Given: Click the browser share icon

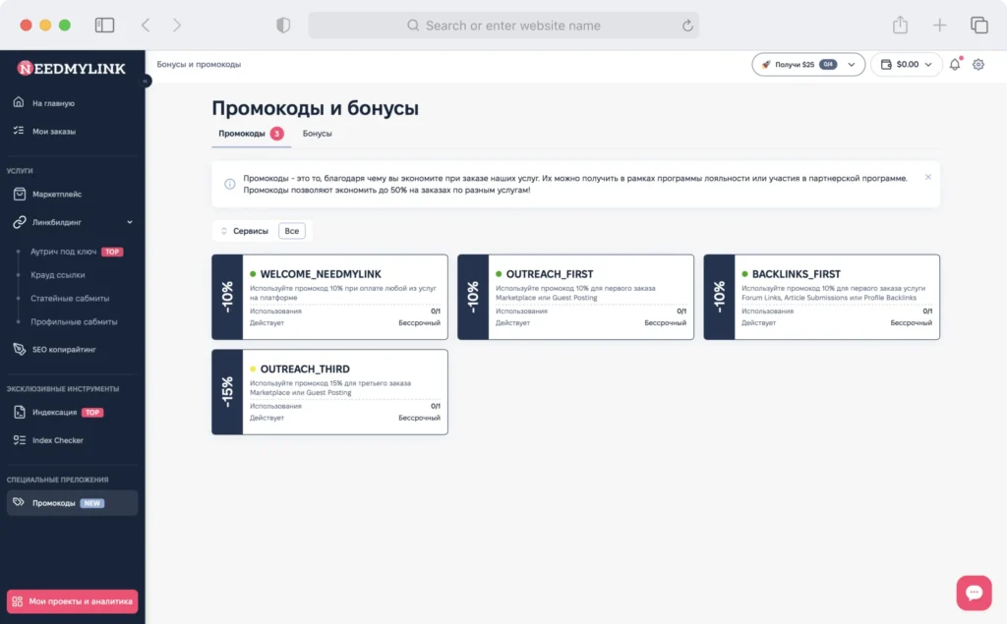Looking at the screenshot, I should 900,25.
